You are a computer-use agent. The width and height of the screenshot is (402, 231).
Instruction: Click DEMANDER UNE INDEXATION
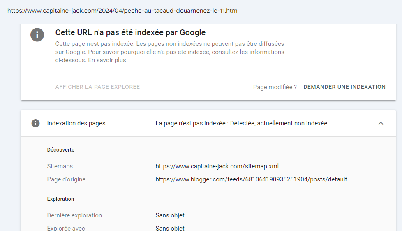pos(344,87)
